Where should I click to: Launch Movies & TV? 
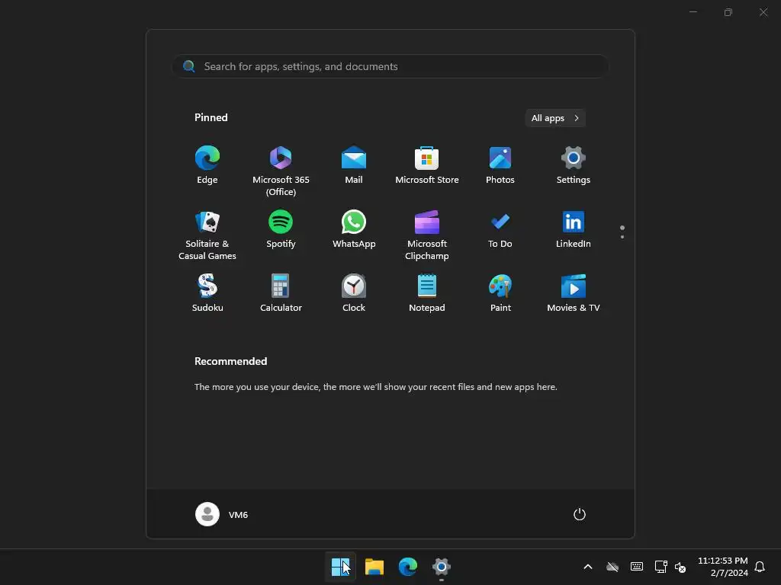574,293
